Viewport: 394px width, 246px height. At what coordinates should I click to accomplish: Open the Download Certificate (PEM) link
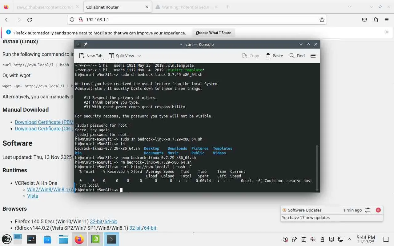click(x=44, y=122)
